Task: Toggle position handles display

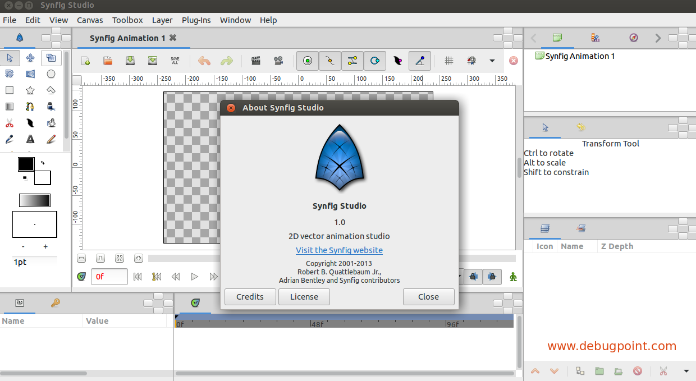Action: (308, 61)
